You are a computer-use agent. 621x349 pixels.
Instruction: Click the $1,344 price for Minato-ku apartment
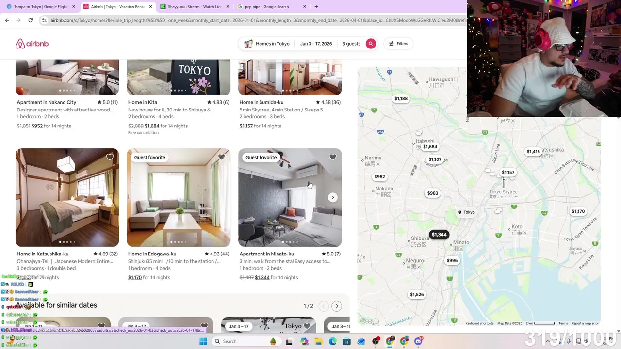click(262, 278)
